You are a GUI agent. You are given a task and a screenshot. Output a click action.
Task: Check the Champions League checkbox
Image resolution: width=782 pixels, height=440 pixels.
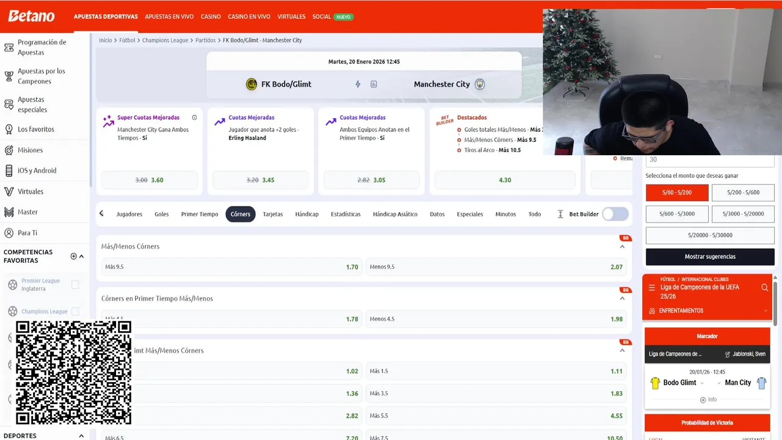[x=75, y=311]
